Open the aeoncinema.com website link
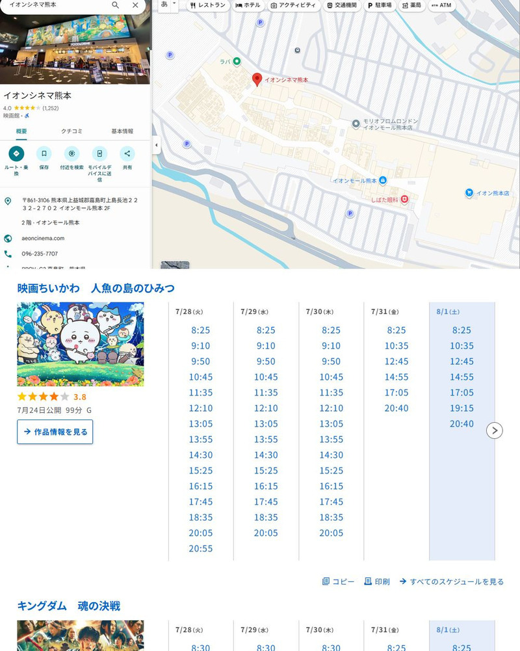This screenshot has width=520, height=651. point(43,238)
